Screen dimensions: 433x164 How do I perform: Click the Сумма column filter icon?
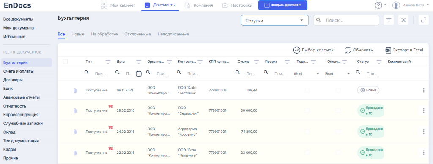(256, 62)
